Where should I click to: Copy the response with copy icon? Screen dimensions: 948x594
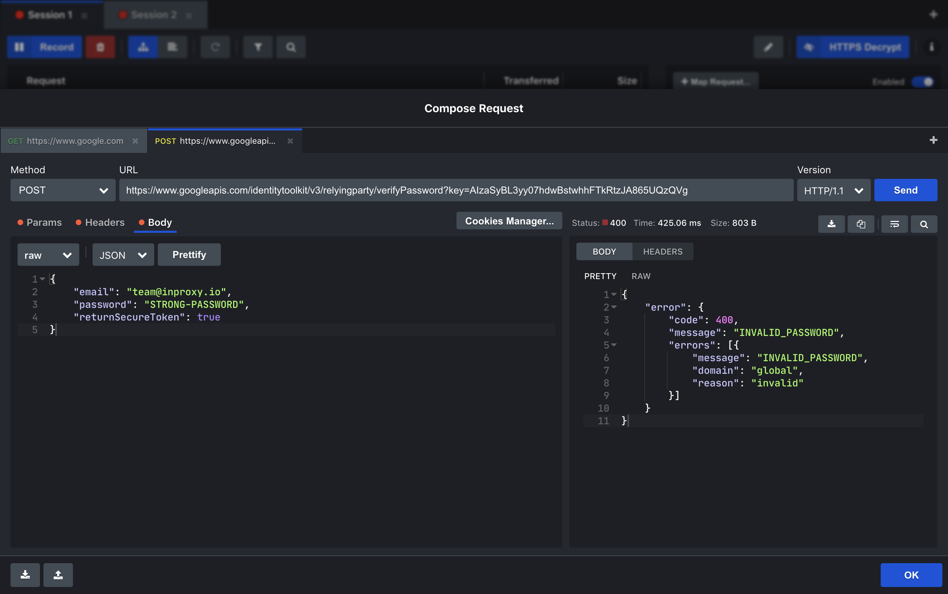[x=861, y=224]
